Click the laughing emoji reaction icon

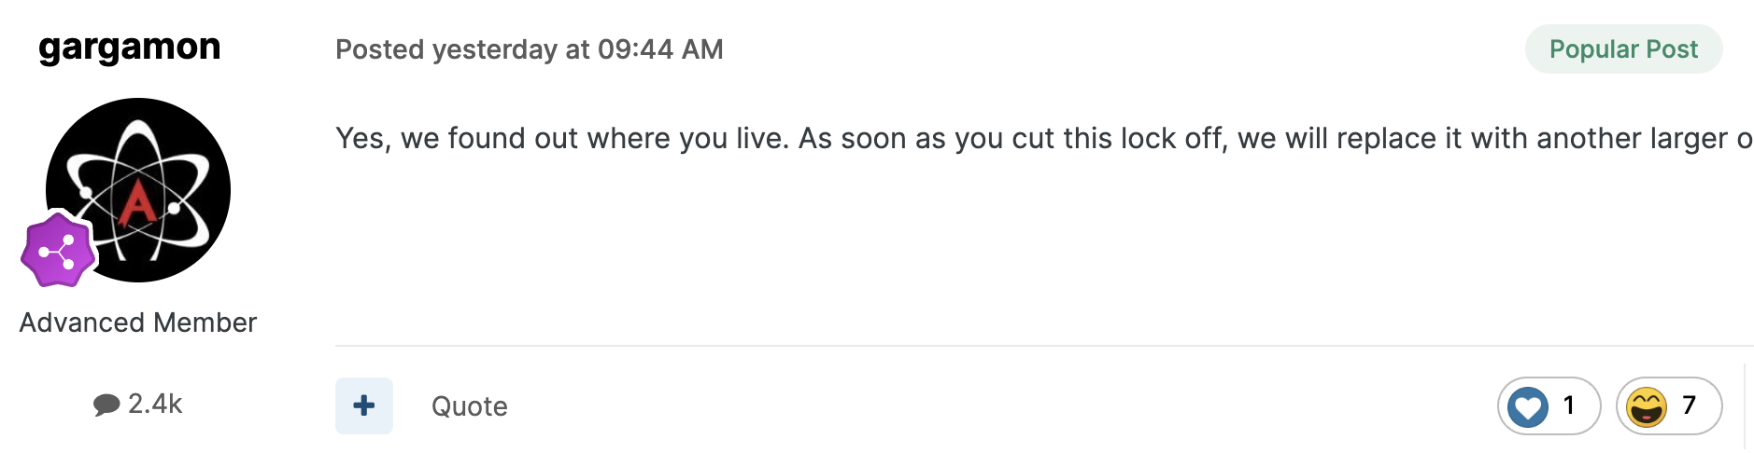point(1647,406)
